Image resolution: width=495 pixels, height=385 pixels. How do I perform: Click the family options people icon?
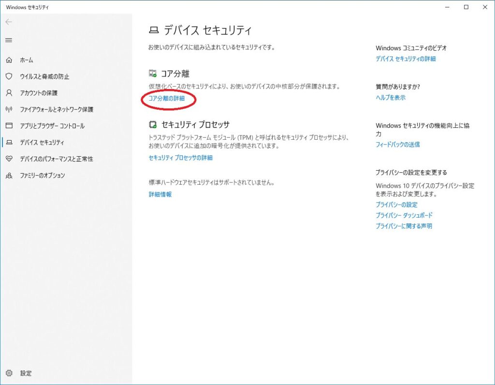9,175
